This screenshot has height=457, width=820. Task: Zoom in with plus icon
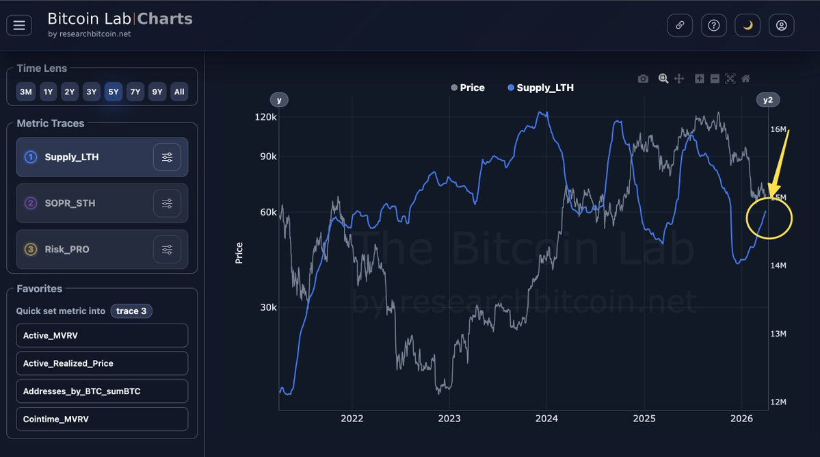(699, 79)
